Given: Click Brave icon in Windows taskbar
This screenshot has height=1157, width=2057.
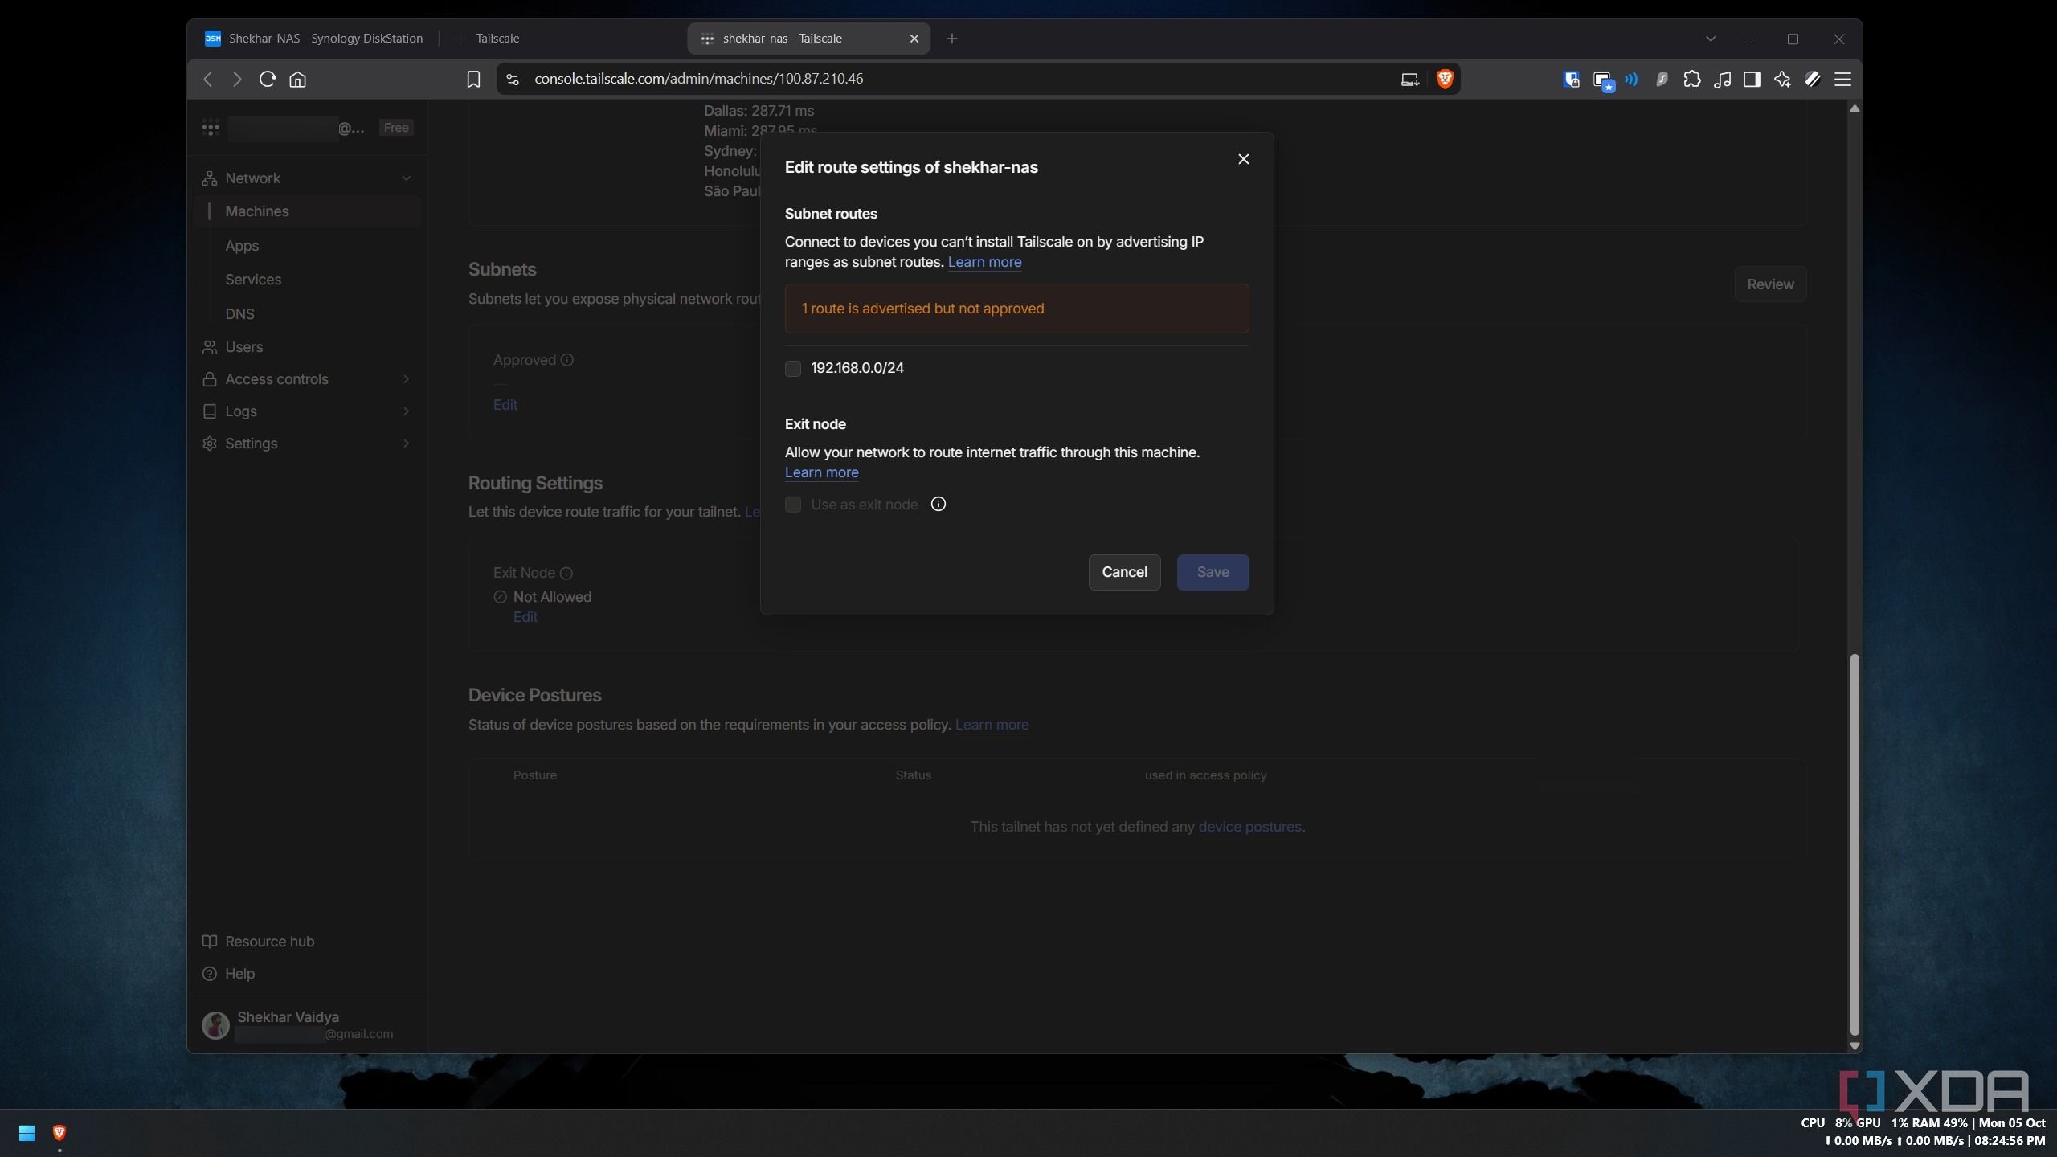Looking at the screenshot, I should tap(59, 1133).
